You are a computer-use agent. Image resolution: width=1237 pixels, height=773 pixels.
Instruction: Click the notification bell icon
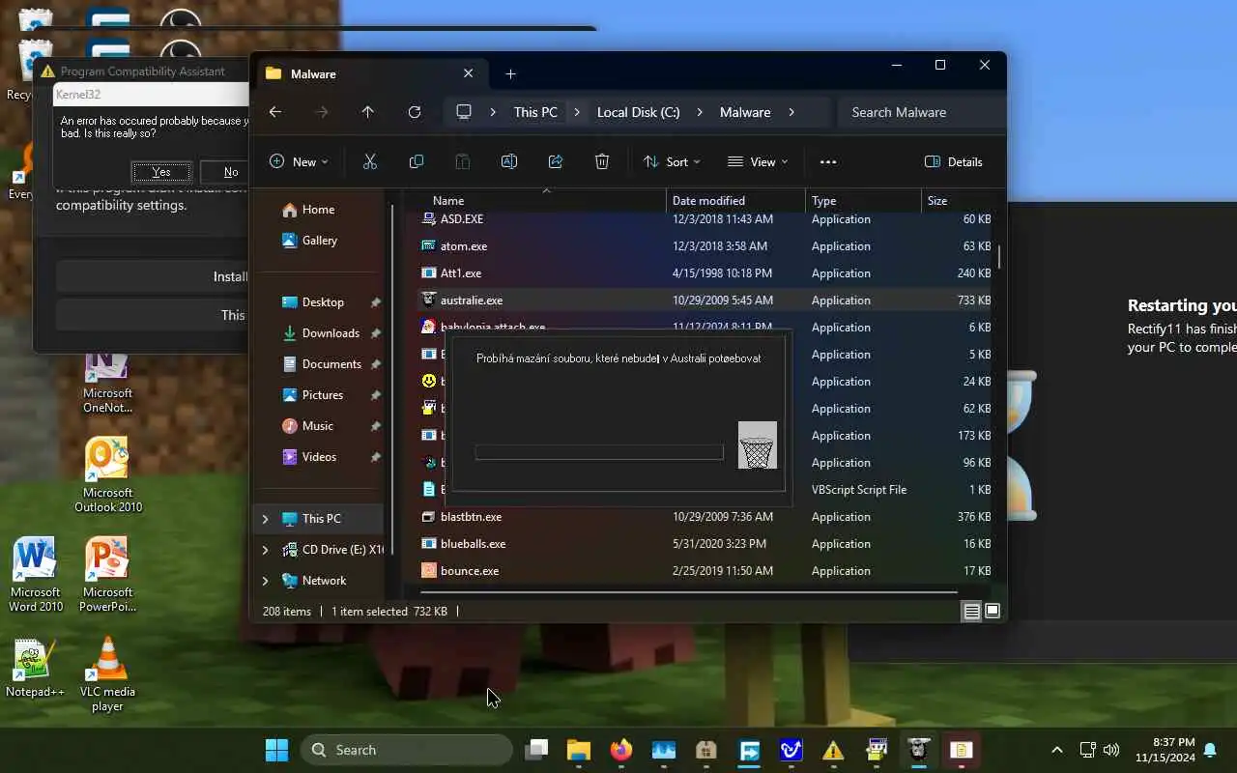point(1210,750)
